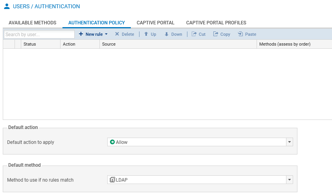
Task: Open the Captive Portal tab
Action: (x=155, y=23)
